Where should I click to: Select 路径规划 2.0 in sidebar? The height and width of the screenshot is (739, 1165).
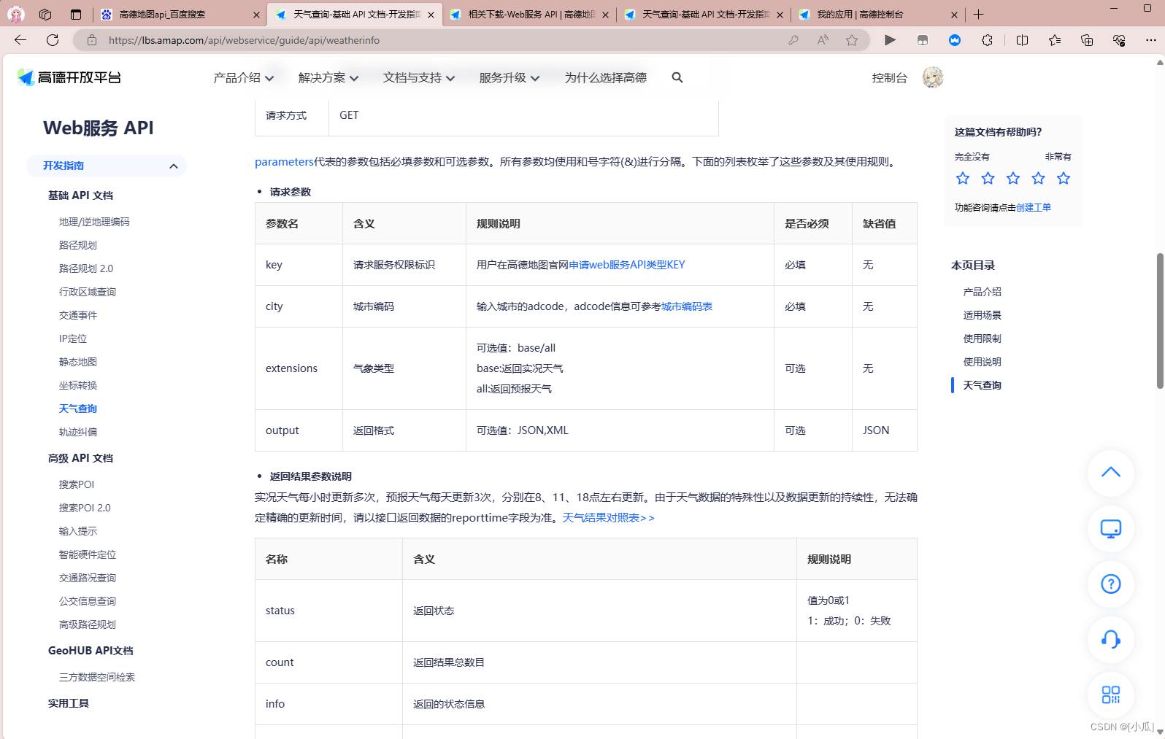tap(86, 268)
